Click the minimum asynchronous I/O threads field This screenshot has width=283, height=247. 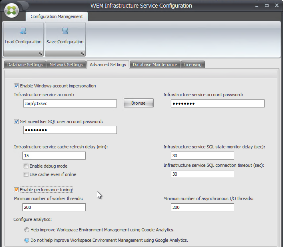203,207
